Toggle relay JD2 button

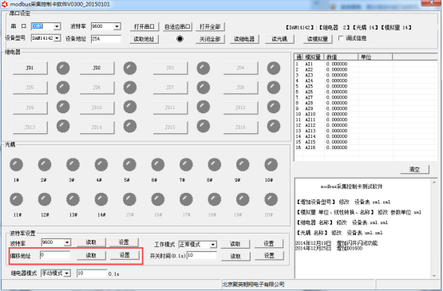[97, 68]
